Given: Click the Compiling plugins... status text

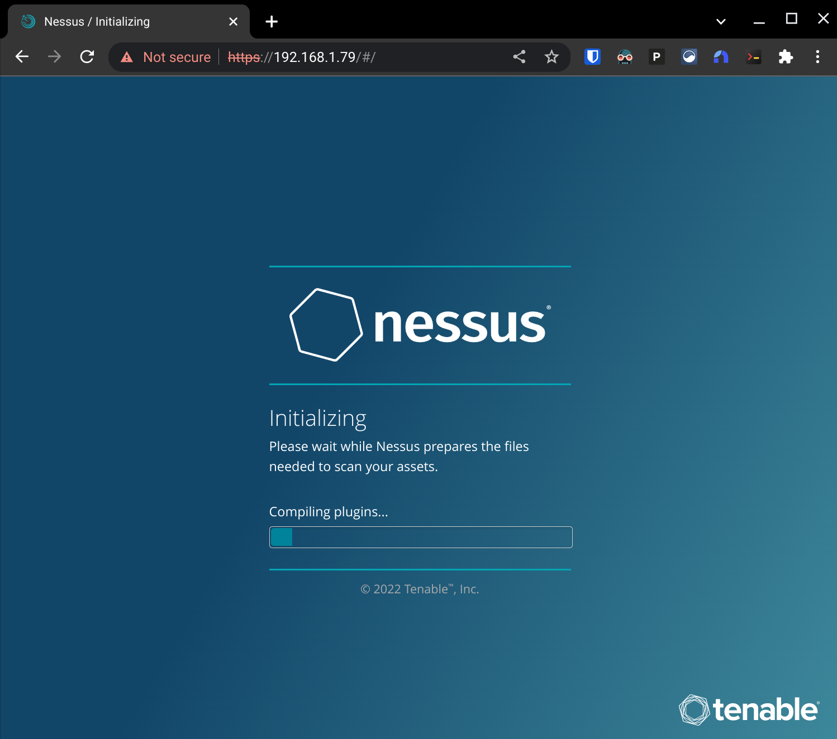Looking at the screenshot, I should click(329, 512).
